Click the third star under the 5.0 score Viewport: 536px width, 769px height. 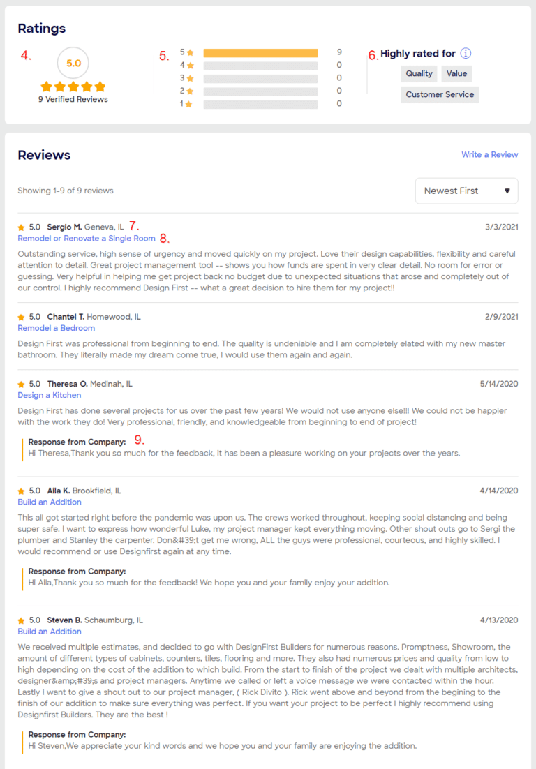(73, 87)
